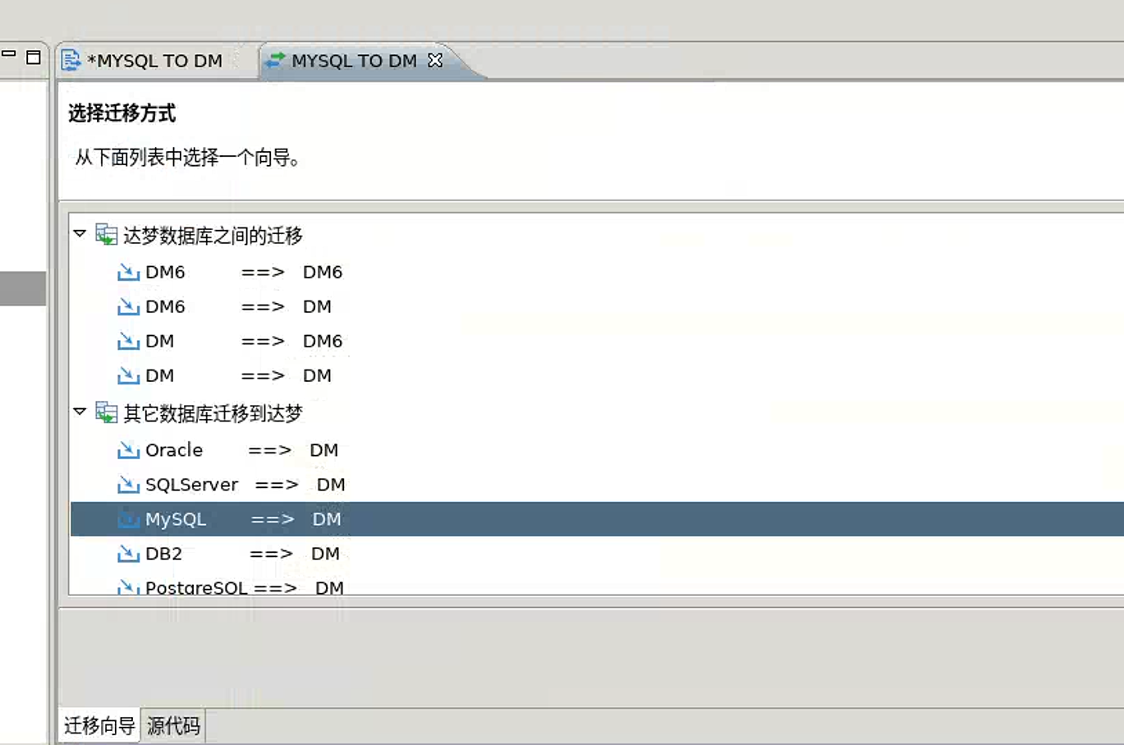Click the DM6 ==> DM6 wizard icon
The height and width of the screenshot is (745, 1124).
tap(128, 272)
